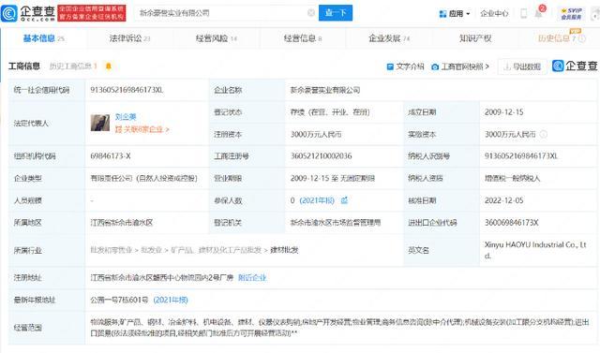Open (2021年报) link in 最新年报地址 row
Image resolution: width=600 pixels, height=353 pixels.
[171, 300]
